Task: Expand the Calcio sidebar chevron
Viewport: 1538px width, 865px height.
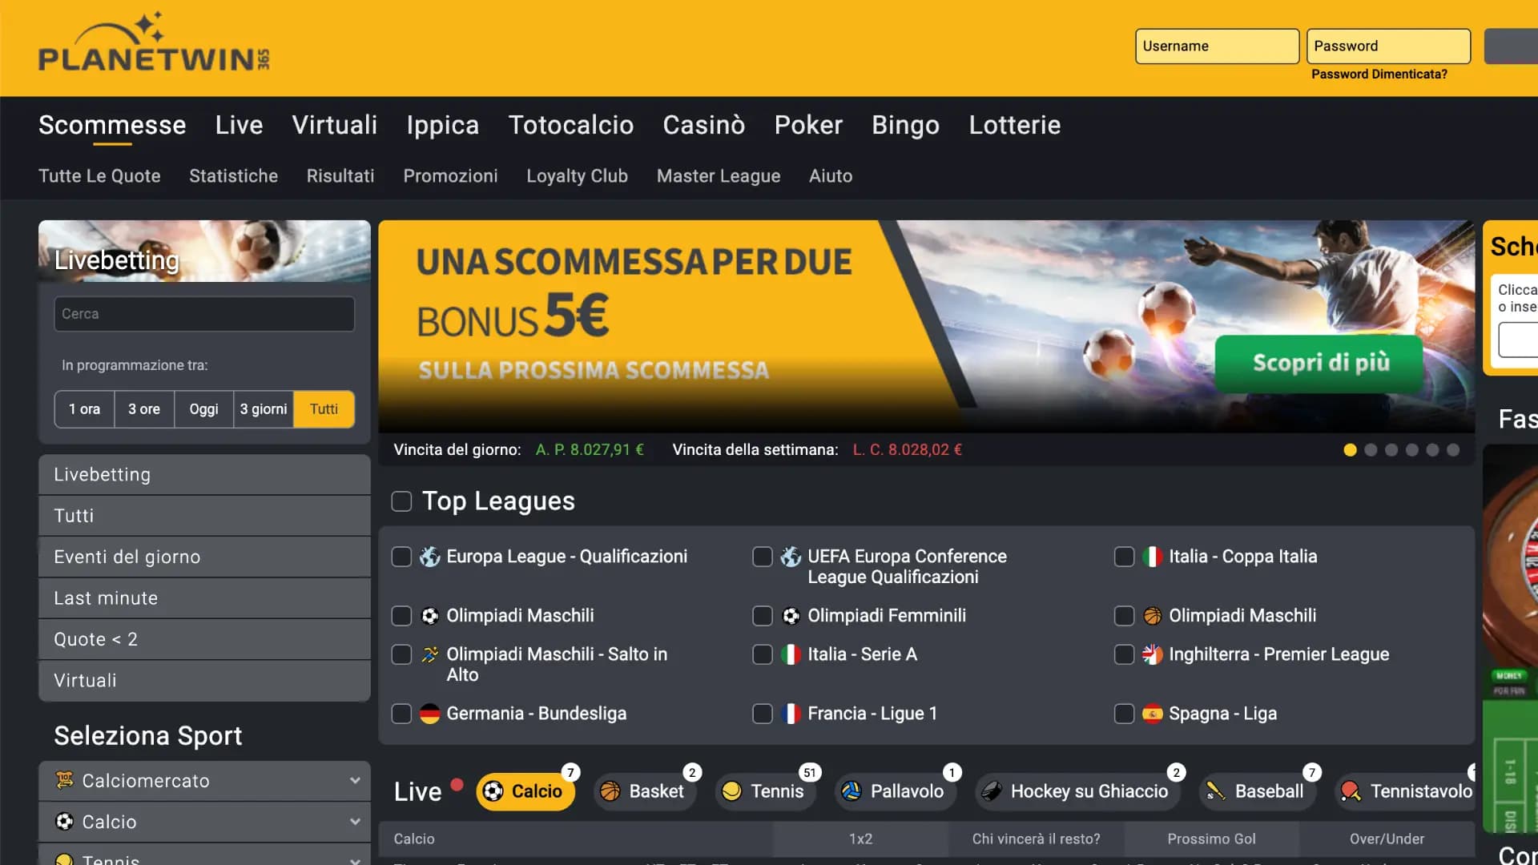Action: coord(354,822)
